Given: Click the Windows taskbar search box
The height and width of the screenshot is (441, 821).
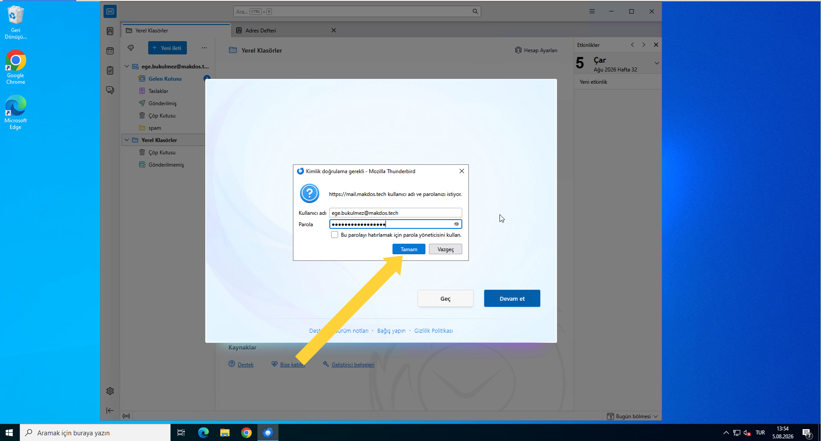Looking at the screenshot, I should [x=95, y=433].
